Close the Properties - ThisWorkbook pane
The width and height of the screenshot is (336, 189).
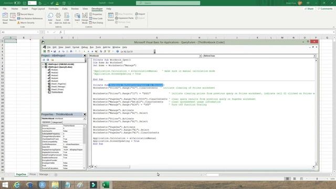(x=85, y=114)
